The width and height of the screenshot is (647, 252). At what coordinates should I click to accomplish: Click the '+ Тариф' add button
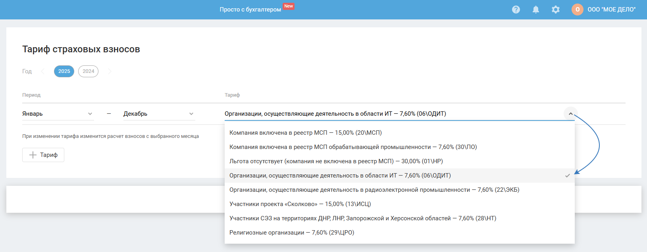coord(43,155)
